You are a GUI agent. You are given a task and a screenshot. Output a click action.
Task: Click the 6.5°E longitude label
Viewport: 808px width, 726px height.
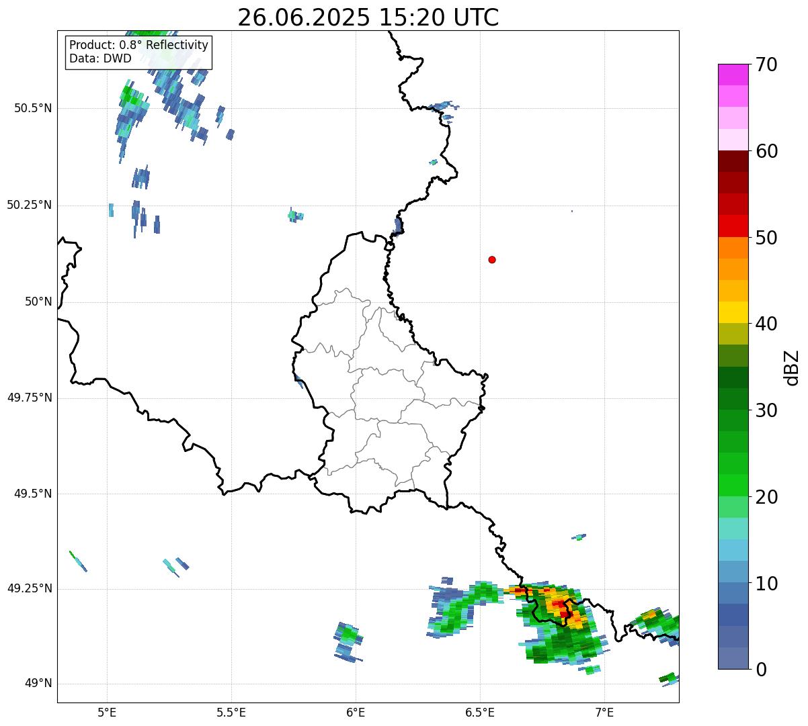click(480, 712)
